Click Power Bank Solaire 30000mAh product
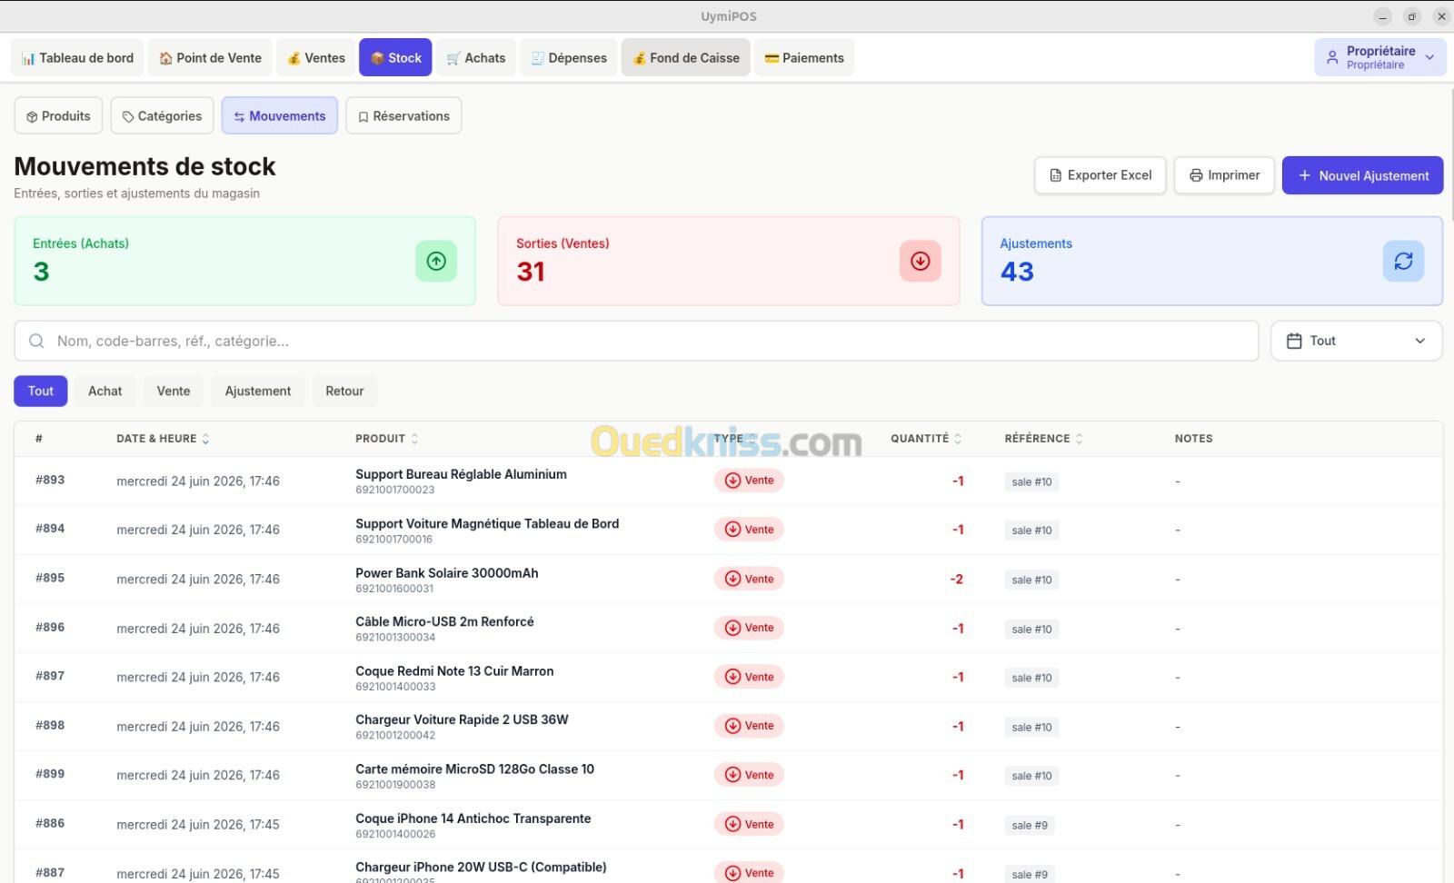This screenshot has width=1454, height=883. [446, 573]
